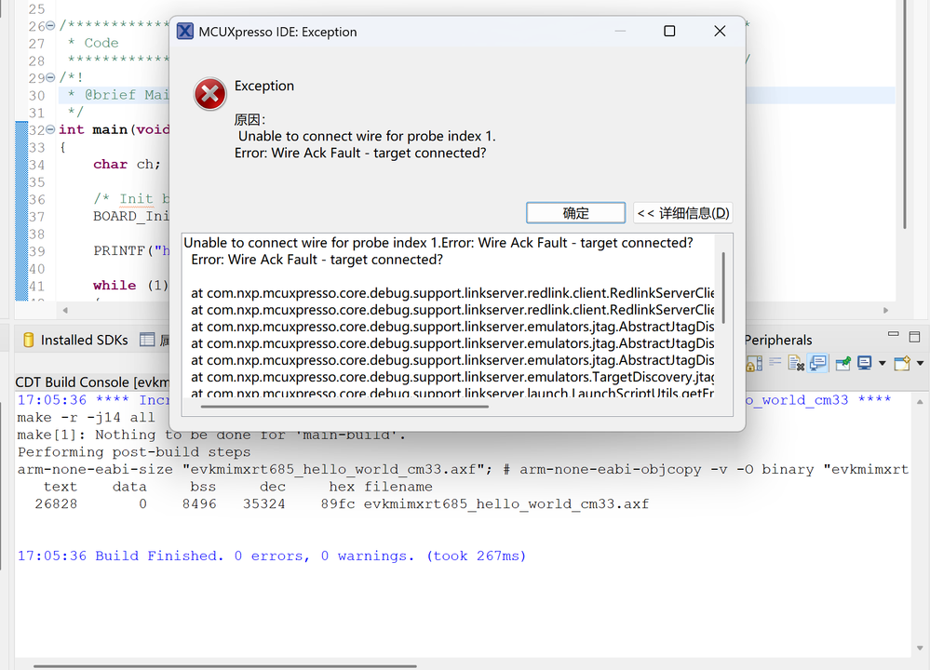
Task: Click the 'evkmimxrt685_hello_world_cm33.axf' filename in the size table
Action: [x=505, y=504]
